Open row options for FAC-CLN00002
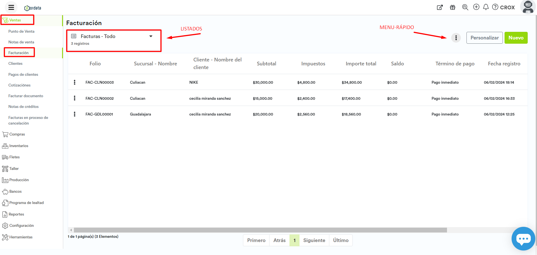This screenshot has height=255, width=537. (74, 98)
